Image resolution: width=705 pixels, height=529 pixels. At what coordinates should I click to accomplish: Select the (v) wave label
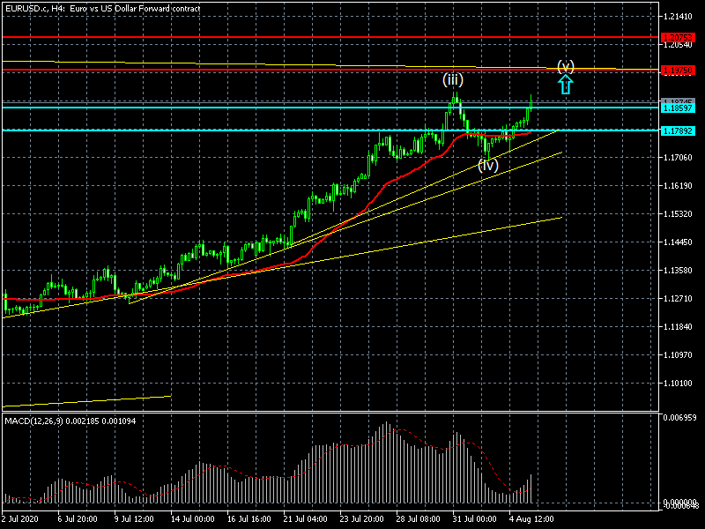point(566,66)
